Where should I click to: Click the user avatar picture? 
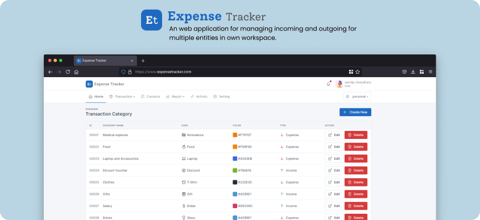(x=339, y=84)
